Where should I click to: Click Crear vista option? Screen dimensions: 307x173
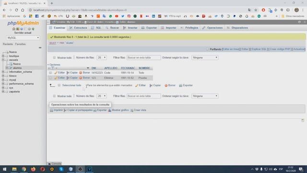pyautogui.click(x=138, y=110)
